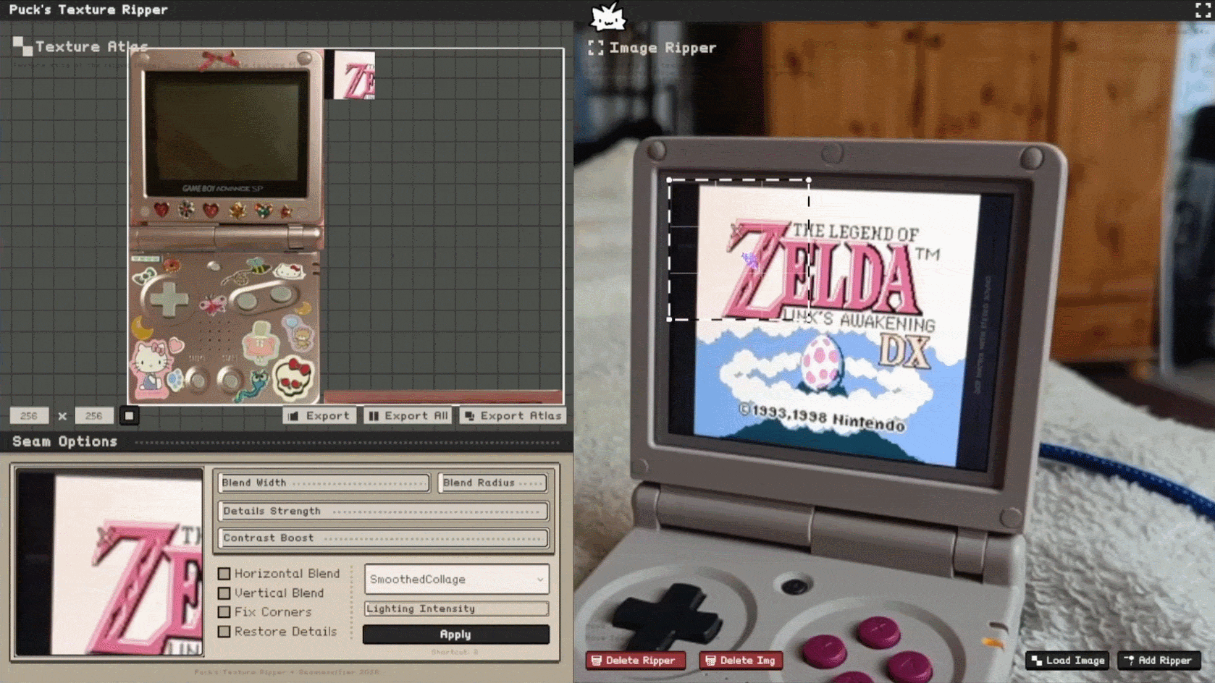
Task: Click the Texture Atlas panel icon
Action: coord(22,46)
